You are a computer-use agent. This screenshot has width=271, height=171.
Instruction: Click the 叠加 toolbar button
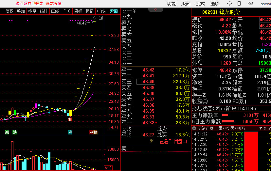pyautogui.click(x=21, y=11)
